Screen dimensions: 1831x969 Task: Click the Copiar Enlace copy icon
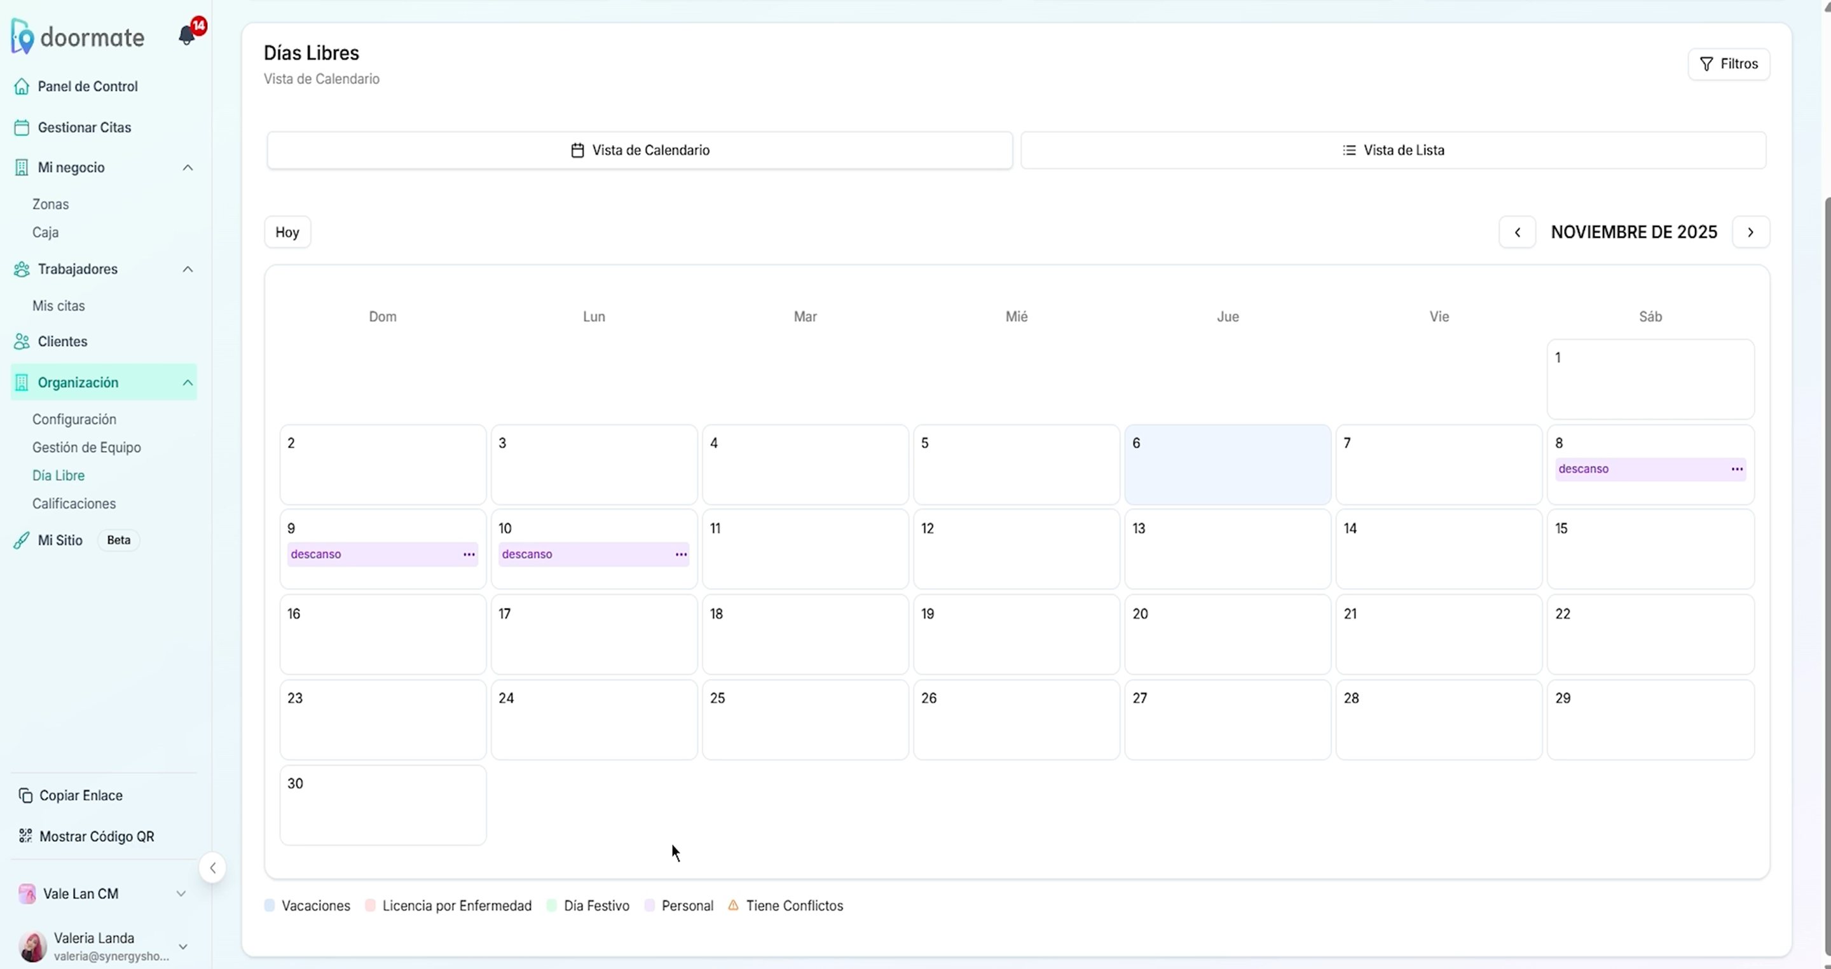(25, 795)
